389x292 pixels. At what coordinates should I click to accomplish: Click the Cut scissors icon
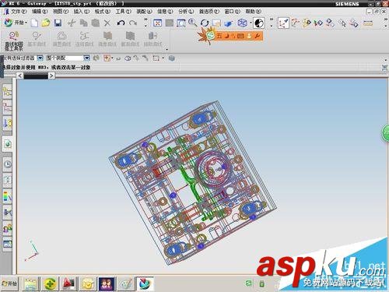pyautogui.click(x=72, y=23)
